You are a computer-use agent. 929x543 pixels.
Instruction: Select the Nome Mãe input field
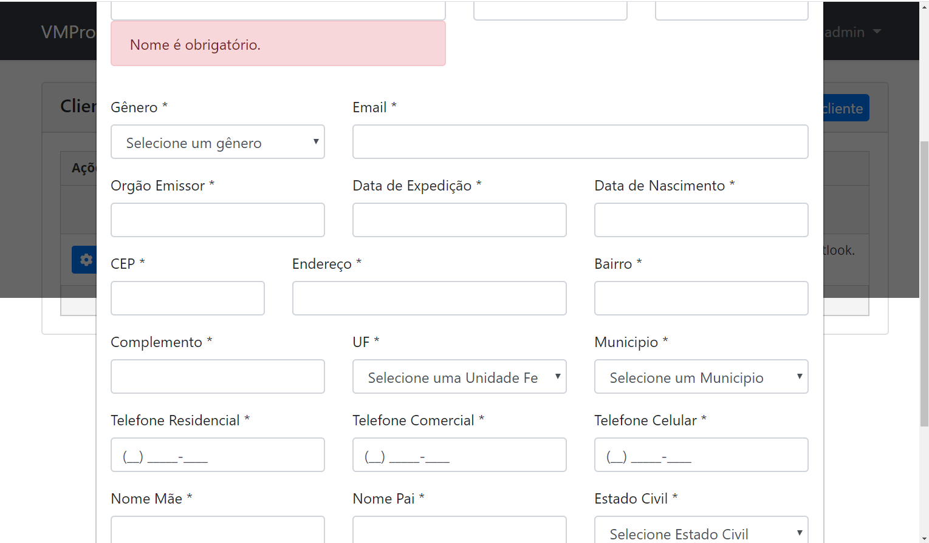click(x=218, y=532)
